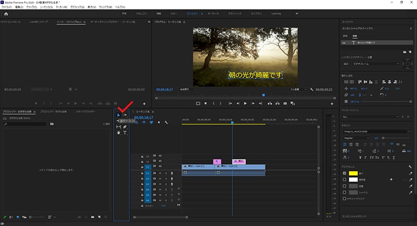Screen dimensions: 417x226
Task: Switch project panel to icon view
Action: click(x=18, y=217)
